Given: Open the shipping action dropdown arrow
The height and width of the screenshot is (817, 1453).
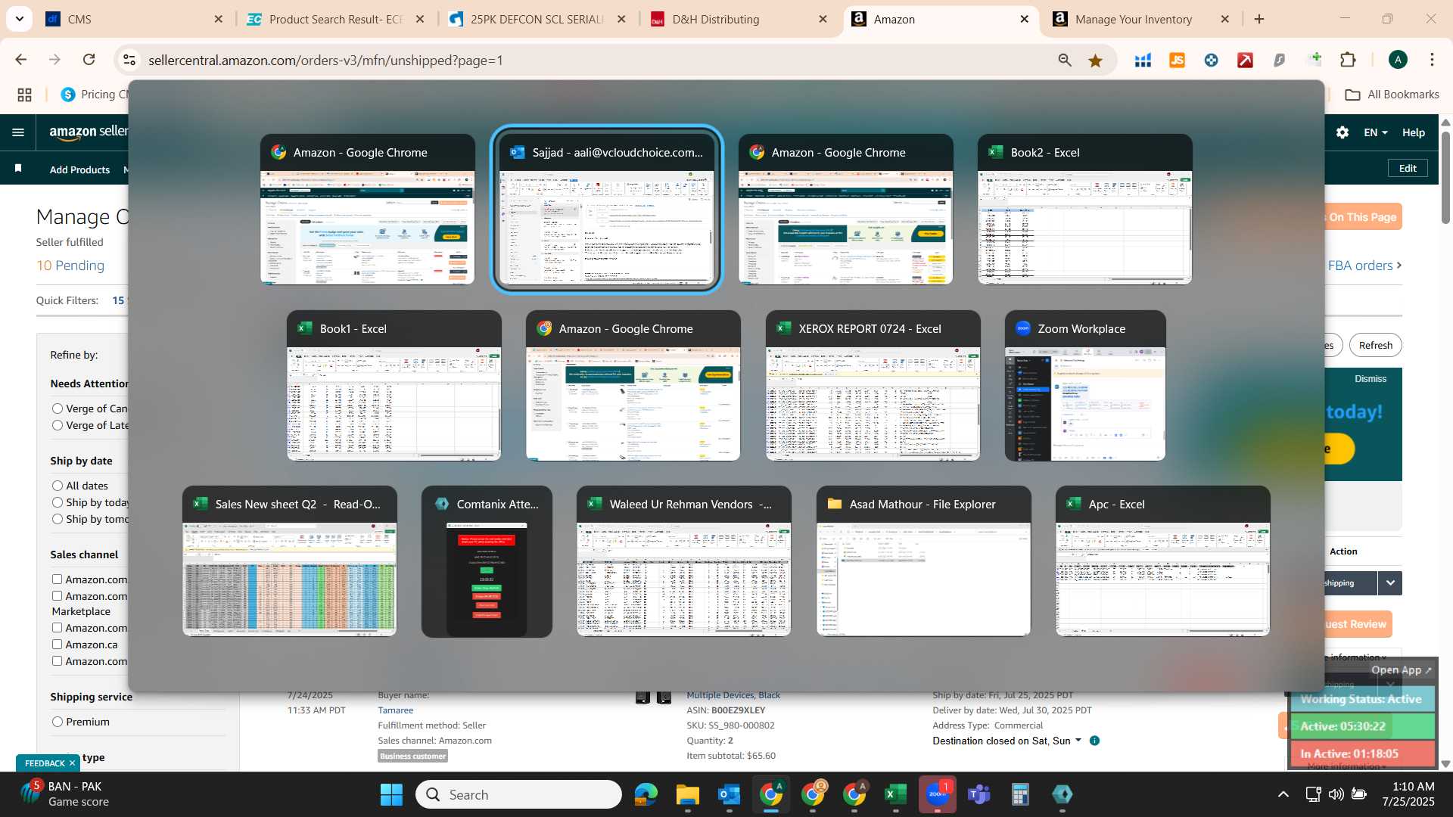Looking at the screenshot, I should tap(1389, 583).
